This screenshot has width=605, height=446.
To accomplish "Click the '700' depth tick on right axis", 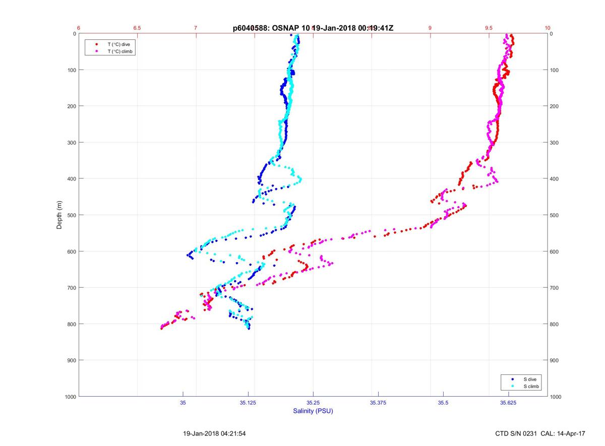I will click(x=555, y=288).
